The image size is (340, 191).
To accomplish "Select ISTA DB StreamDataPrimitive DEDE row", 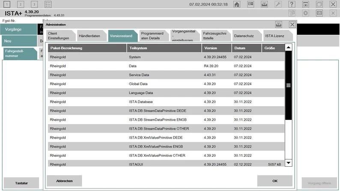I will 166,111.
